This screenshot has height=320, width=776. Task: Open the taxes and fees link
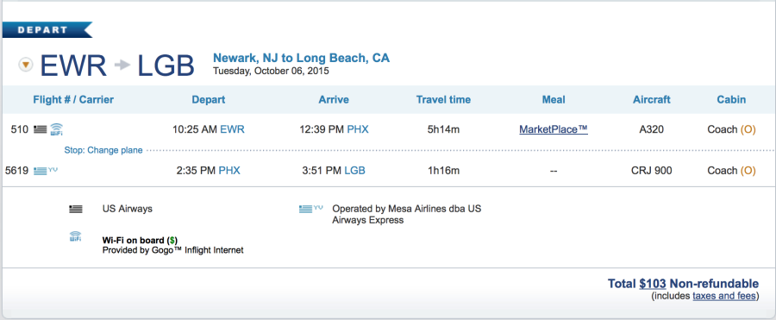click(724, 296)
